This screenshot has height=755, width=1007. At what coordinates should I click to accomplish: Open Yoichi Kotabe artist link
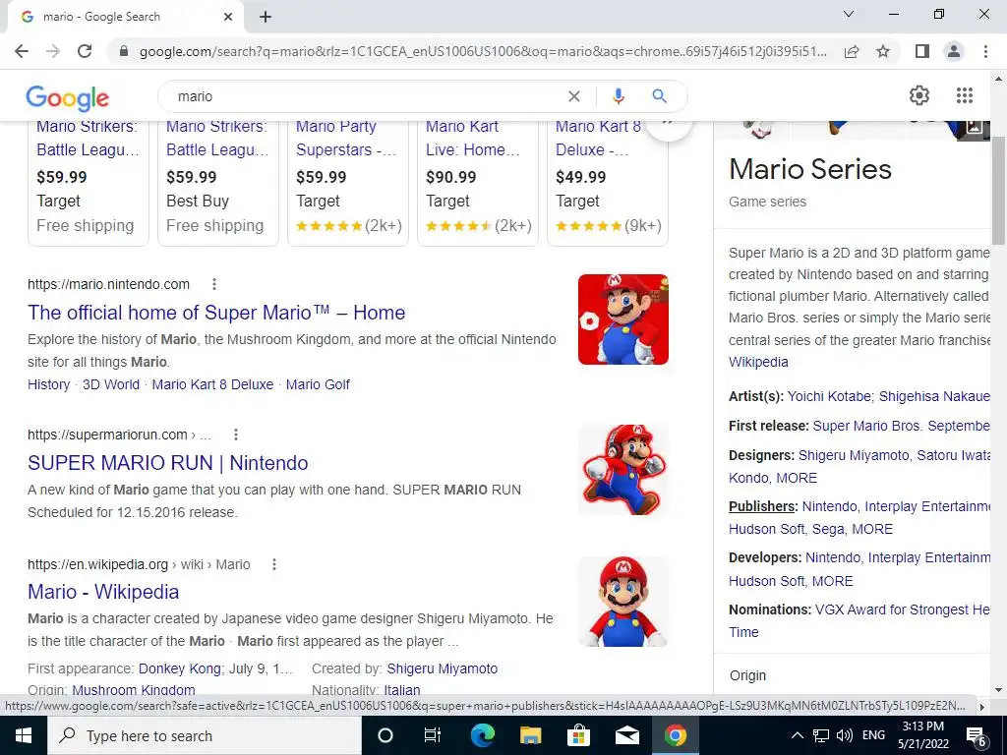pyautogui.click(x=830, y=397)
